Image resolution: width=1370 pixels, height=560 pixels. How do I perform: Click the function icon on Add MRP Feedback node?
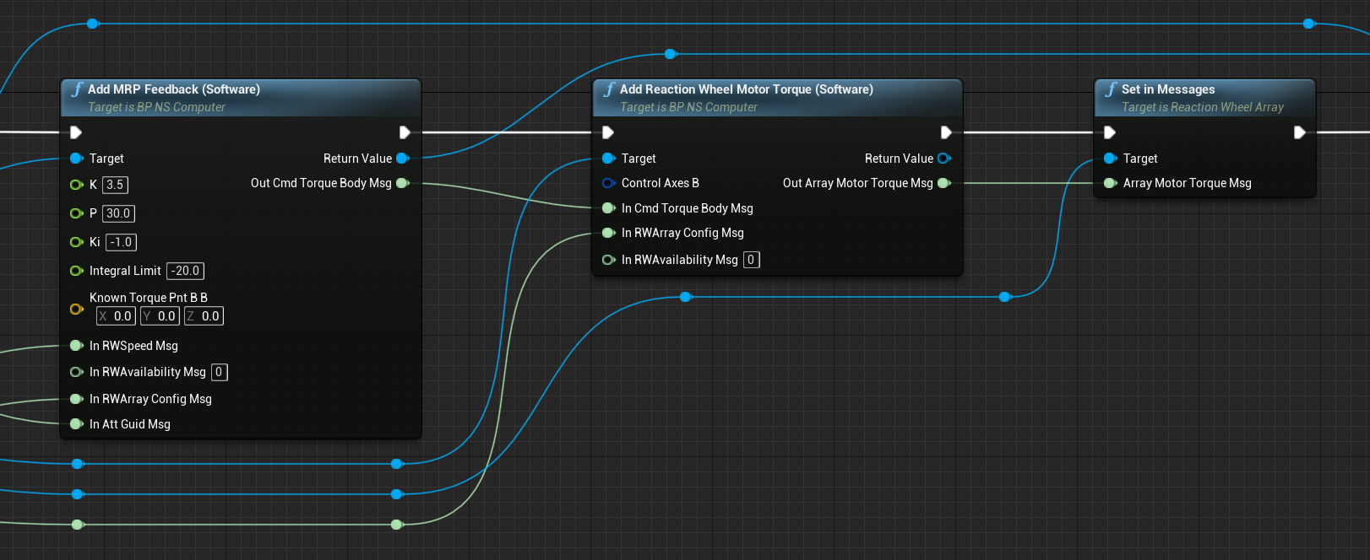pos(77,89)
